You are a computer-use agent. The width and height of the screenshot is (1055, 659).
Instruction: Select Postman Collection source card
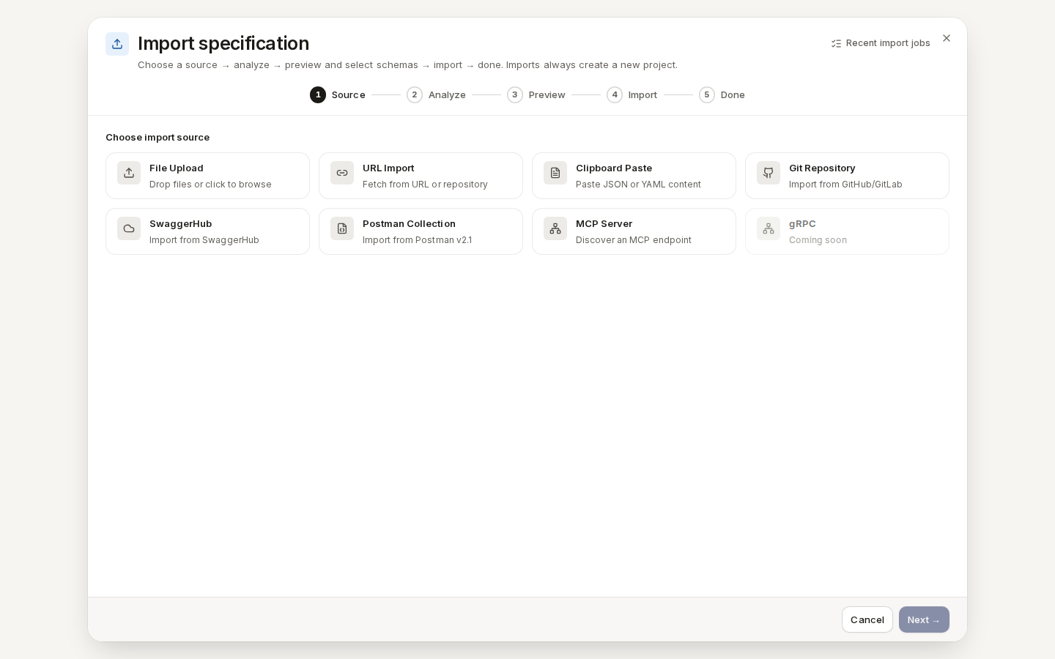(x=421, y=231)
